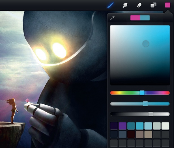Screen dimensions: 174x148
Task: Open the Layers panel icon
Action: [x=153, y=5]
